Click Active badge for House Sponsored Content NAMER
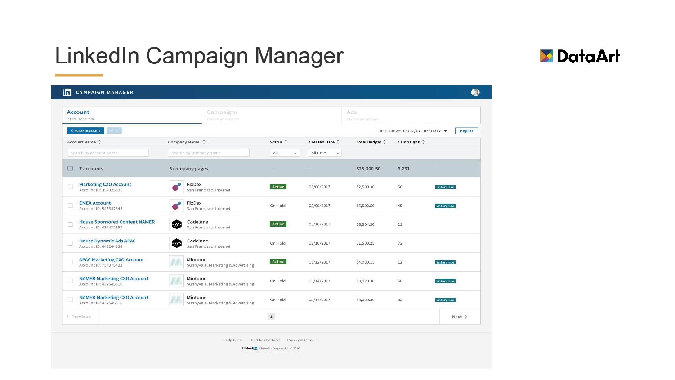This screenshot has height=380, width=675. (x=278, y=224)
